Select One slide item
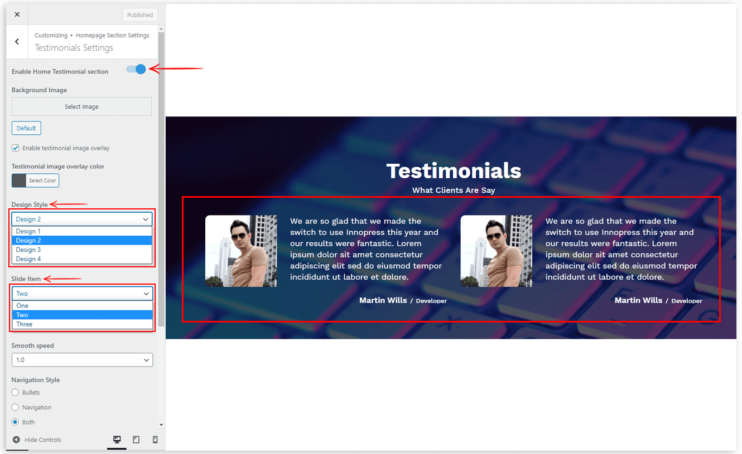The height and width of the screenshot is (454, 742). 83,306
